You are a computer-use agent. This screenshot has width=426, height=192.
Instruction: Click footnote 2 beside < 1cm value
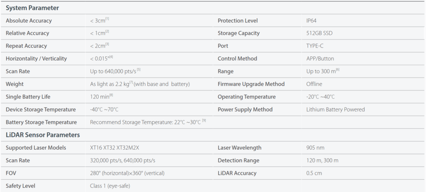[107, 32]
